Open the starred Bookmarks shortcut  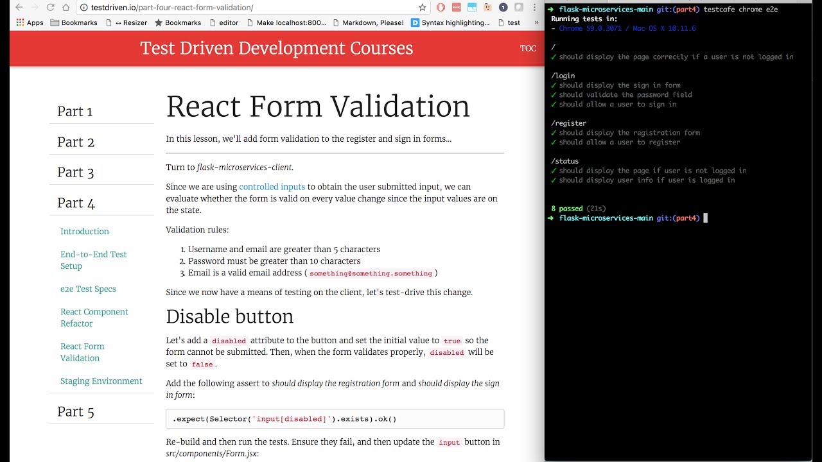(x=178, y=22)
